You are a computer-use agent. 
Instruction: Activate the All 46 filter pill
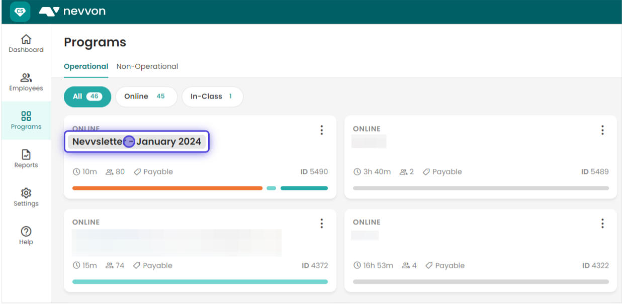[87, 96]
